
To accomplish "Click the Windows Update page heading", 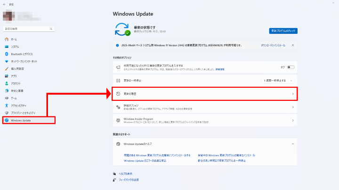I will [133, 14].
